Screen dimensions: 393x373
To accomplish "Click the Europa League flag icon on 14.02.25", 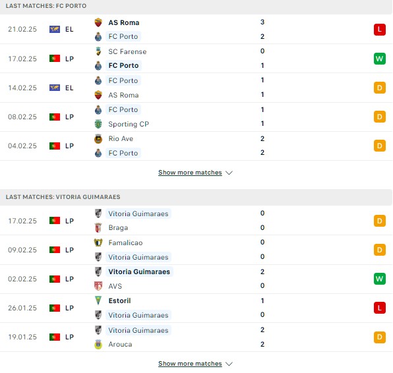I will [x=55, y=88].
